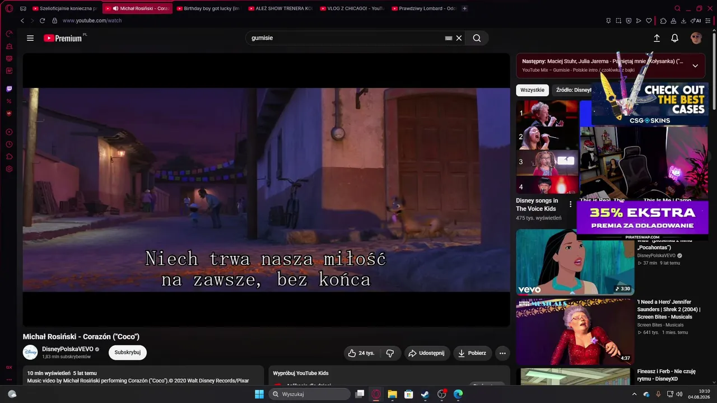
Task: Show hidden system tray icons
Action: [x=635, y=394]
